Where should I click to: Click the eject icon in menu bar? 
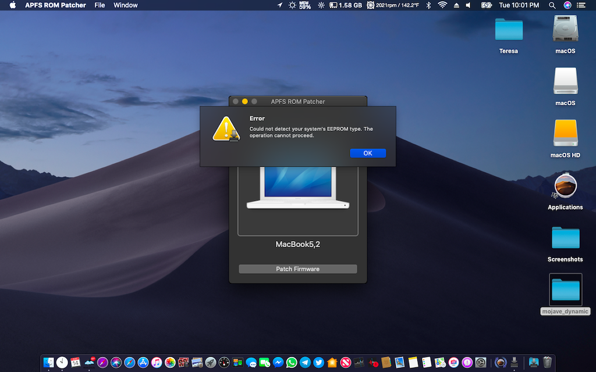[x=456, y=5]
